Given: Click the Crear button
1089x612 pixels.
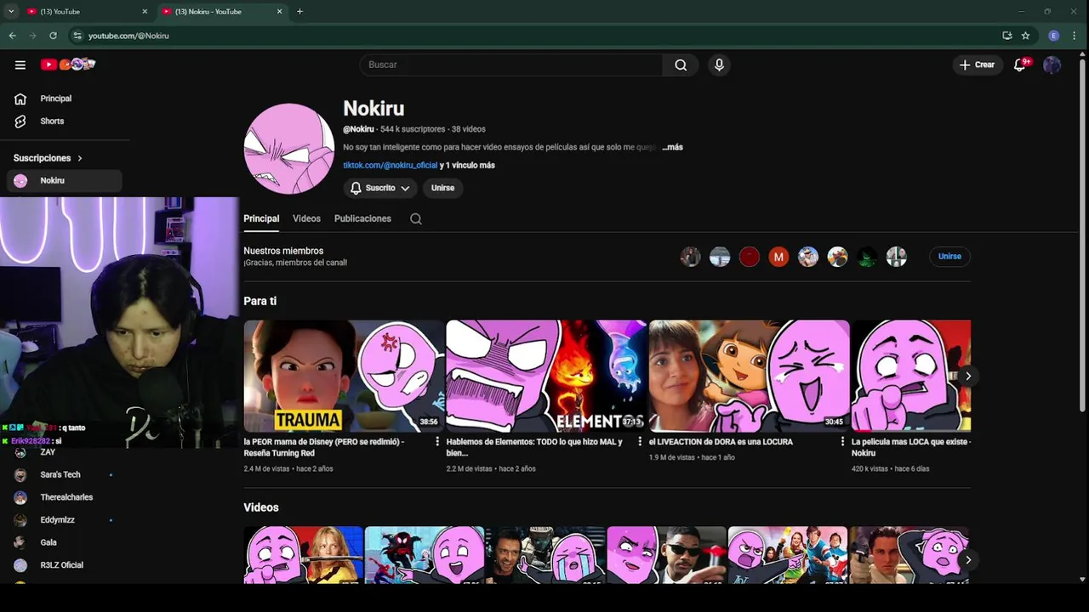Looking at the screenshot, I should click(x=977, y=65).
